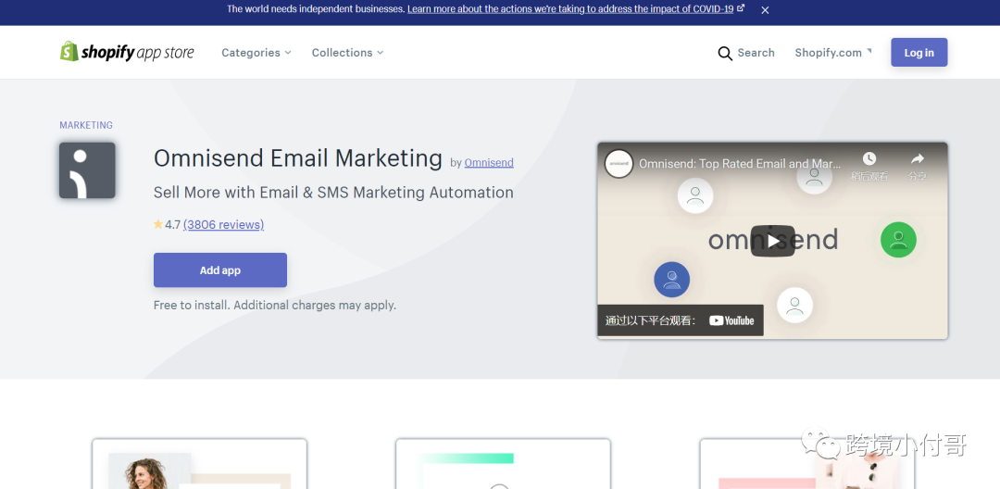The height and width of the screenshot is (489, 1000).
Task: Click the MARKETING category link
Action: pyautogui.click(x=86, y=125)
